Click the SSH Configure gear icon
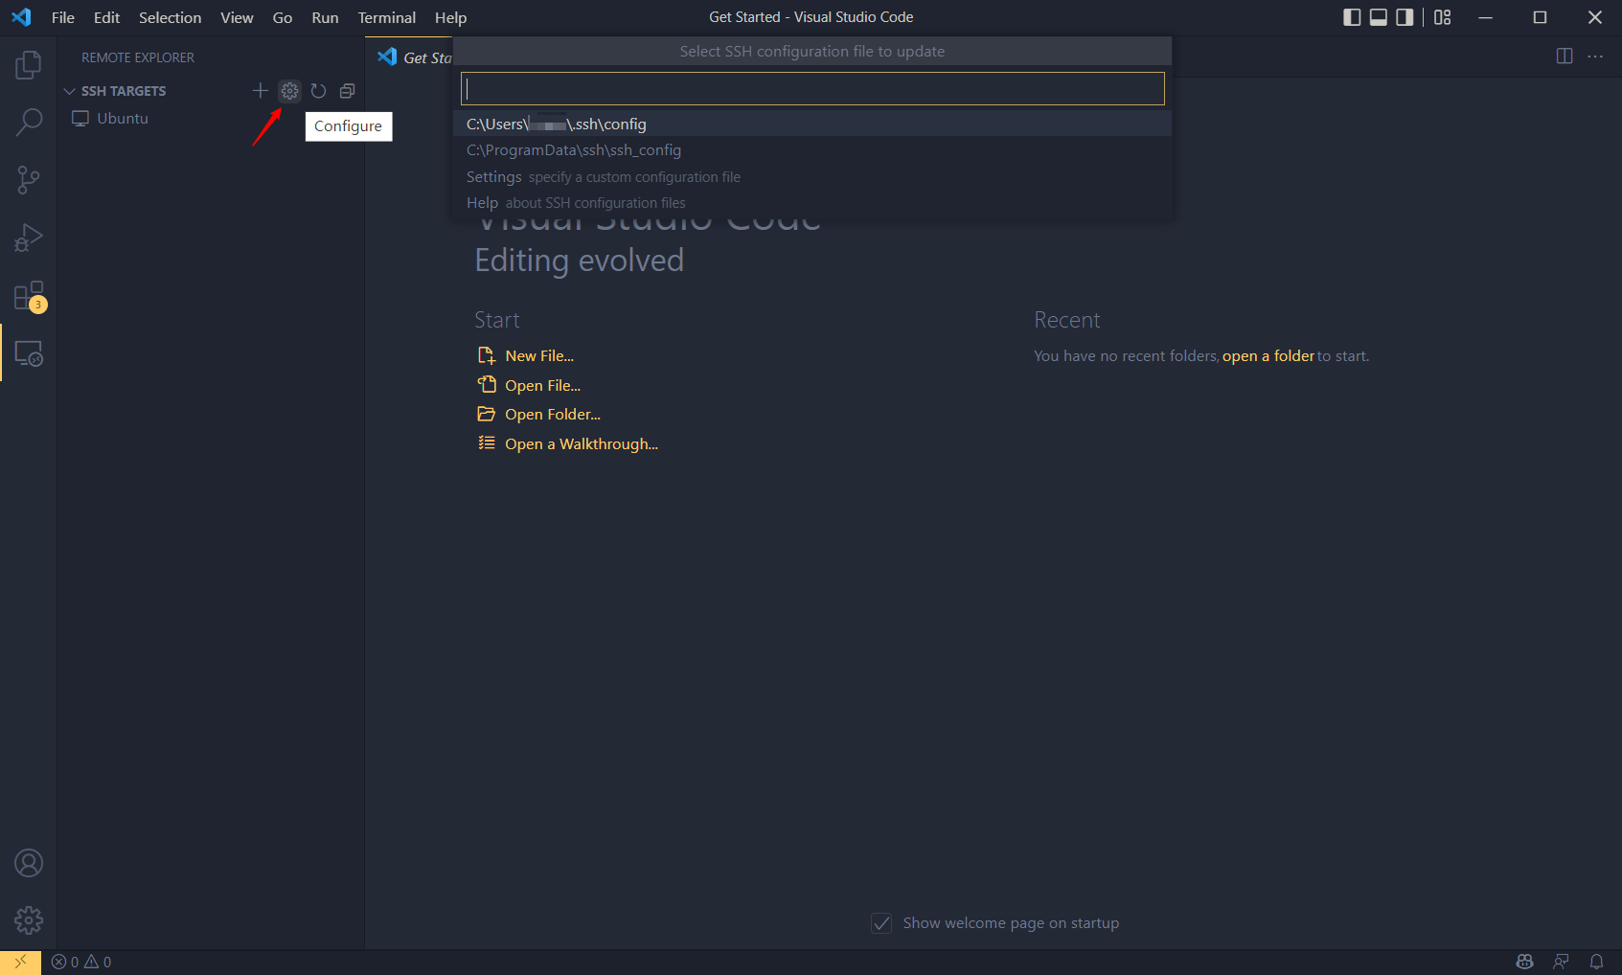Viewport: 1622px width, 975px height. 289,91
